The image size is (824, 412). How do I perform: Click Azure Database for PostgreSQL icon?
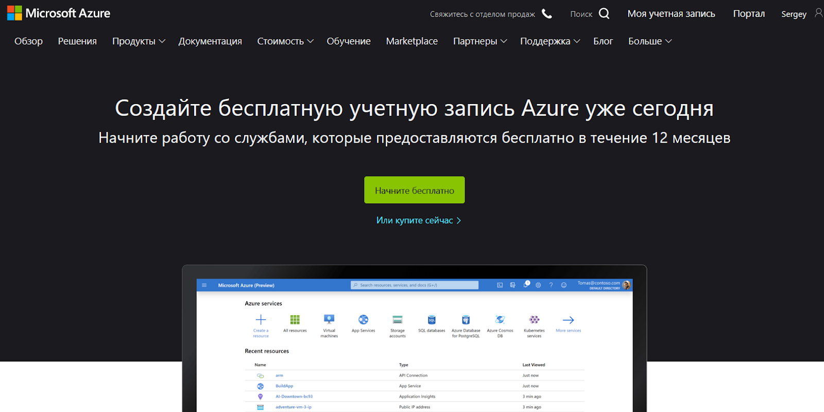[466, 320]
